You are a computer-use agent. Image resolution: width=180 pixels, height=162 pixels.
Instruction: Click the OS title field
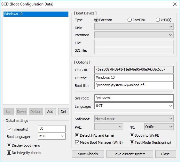tap(134, 78)
